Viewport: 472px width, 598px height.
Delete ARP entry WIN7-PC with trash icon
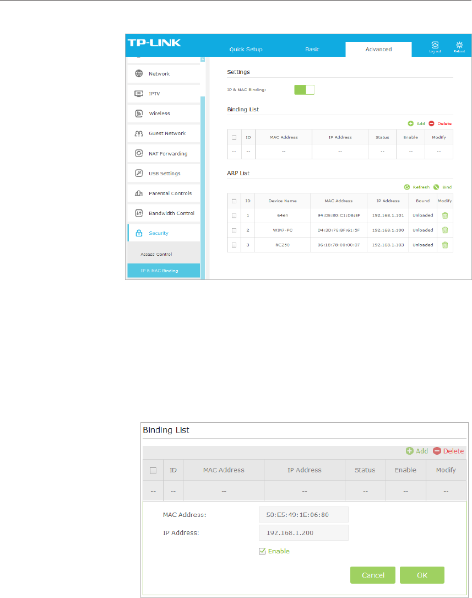click(x=445, y=230)
